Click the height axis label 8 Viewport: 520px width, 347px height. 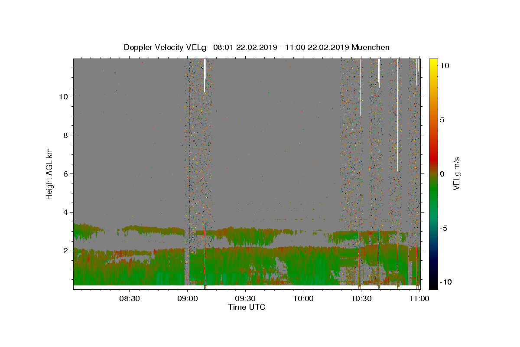65,135
